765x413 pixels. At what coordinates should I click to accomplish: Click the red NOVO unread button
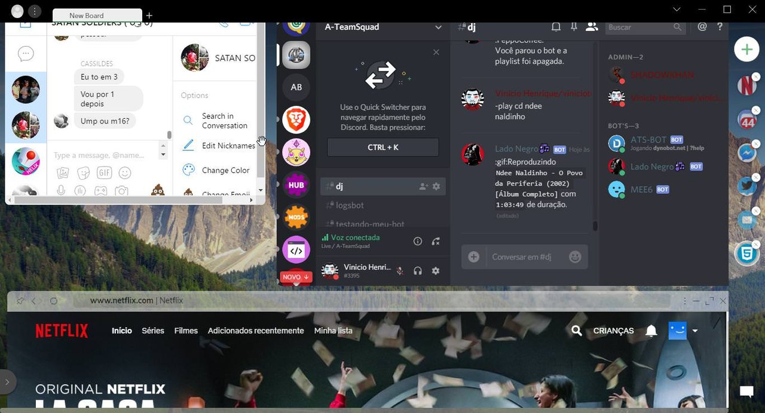(x=296, y=277)
